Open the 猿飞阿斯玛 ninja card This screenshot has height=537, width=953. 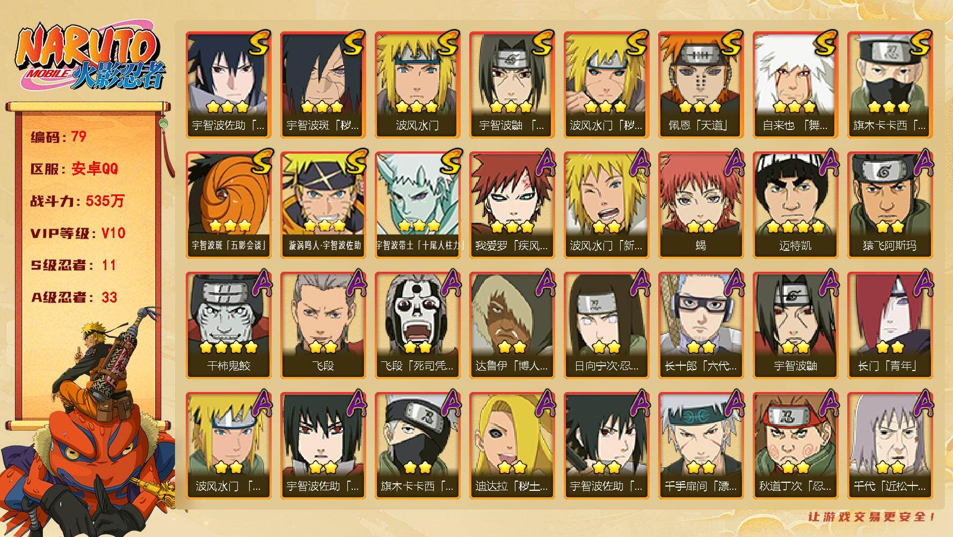889,205
